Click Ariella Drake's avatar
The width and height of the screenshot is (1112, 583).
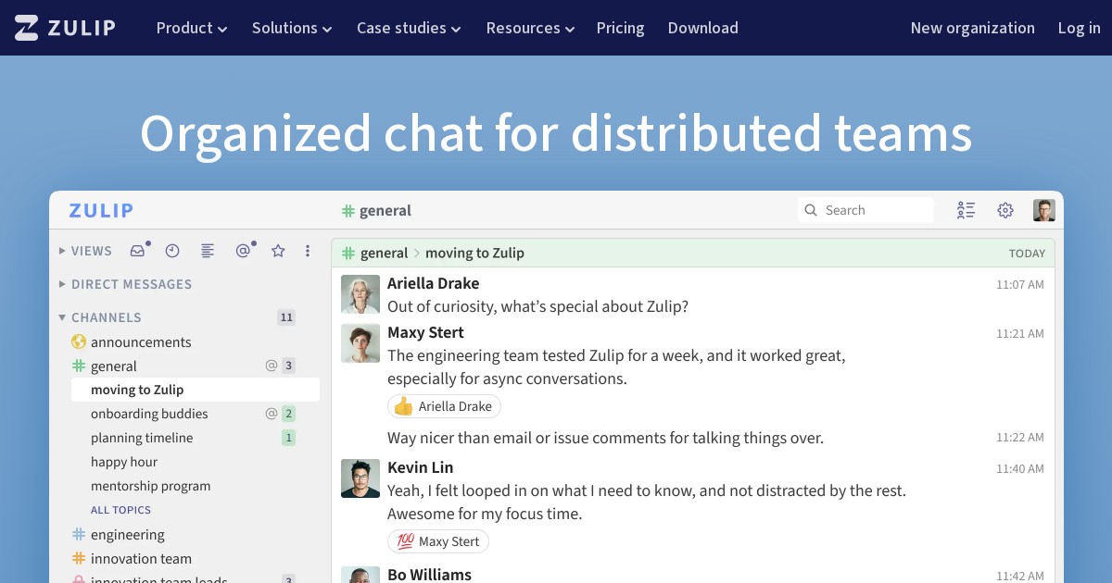(x=360, y=294)
